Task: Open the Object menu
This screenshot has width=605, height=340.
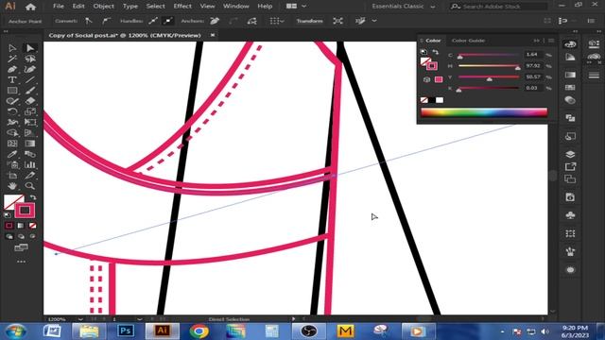Action: coord(103,7)
